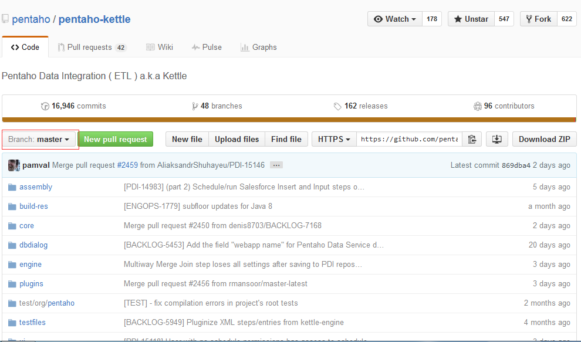Screen dimensions: 581x342
Task: Click the repository book icon beside pentaho
Action: click(5, 19)
